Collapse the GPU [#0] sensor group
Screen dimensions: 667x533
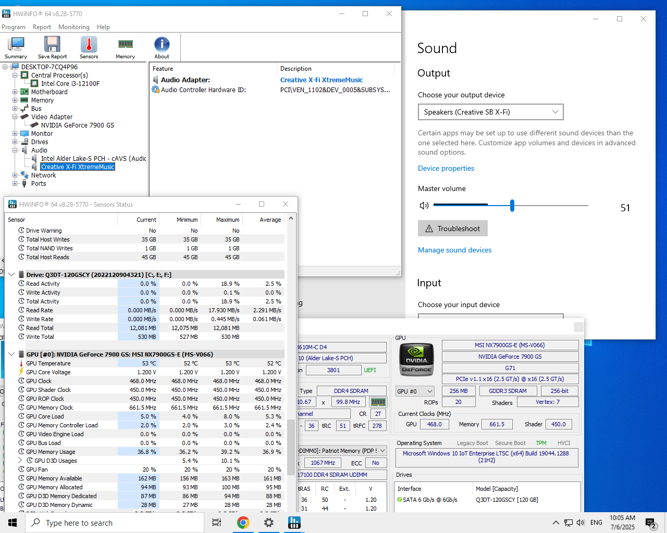click(x=11, y=354)
